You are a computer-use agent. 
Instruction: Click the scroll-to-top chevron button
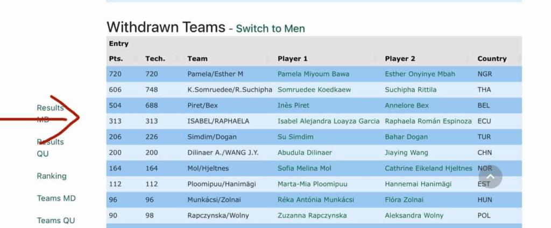(x=490, y=176)
